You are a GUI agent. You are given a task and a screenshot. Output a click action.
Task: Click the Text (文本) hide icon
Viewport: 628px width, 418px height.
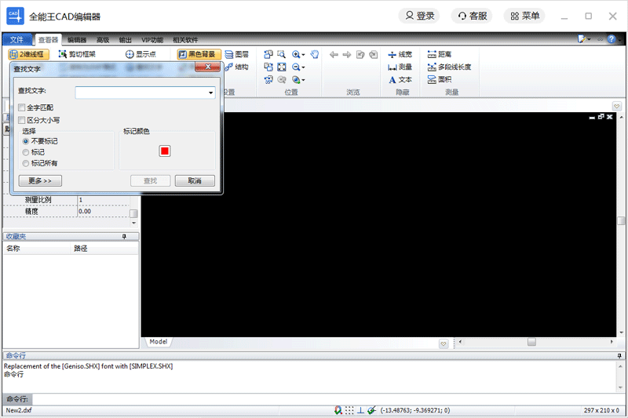(400, 79)
